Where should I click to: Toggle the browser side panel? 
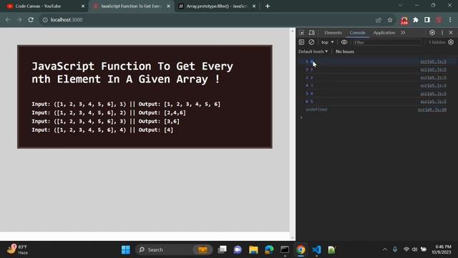point(427,20)
